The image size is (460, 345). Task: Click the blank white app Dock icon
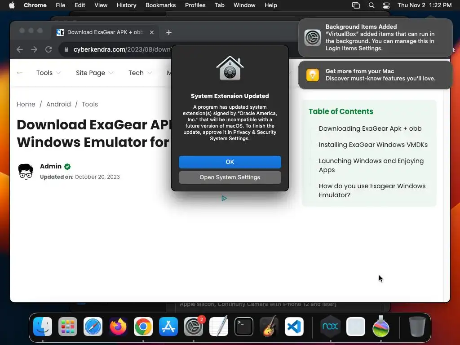tap(356, 327)
